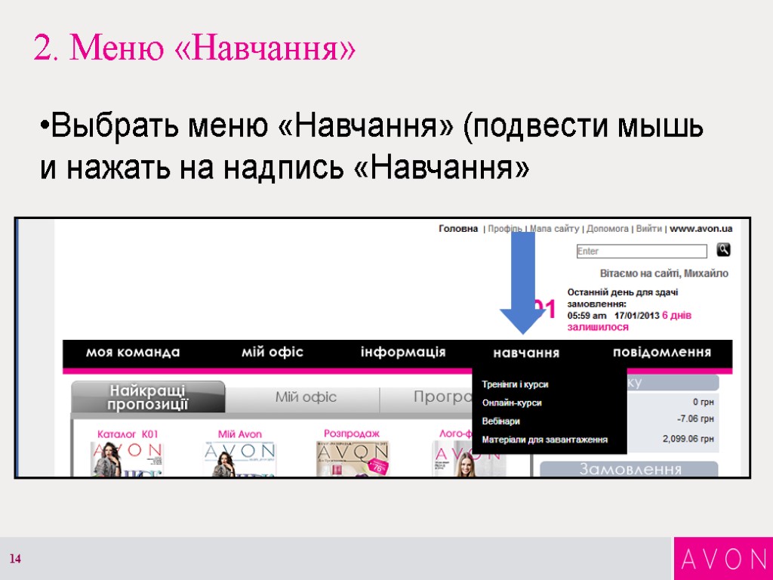773x580 pixels.
Task: Open the www.avon.ua link
Action: [x=701, y=229]
